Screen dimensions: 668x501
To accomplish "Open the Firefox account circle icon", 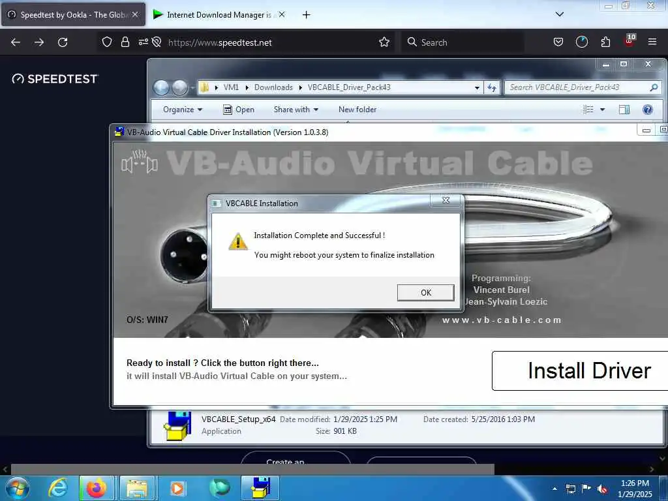I will pos(581,42).
